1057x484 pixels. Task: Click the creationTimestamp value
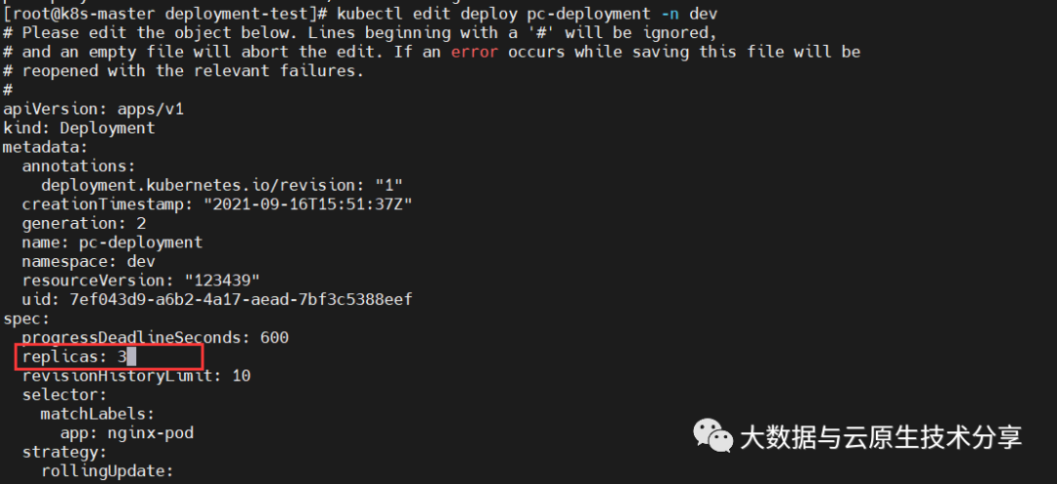(307, 204)
